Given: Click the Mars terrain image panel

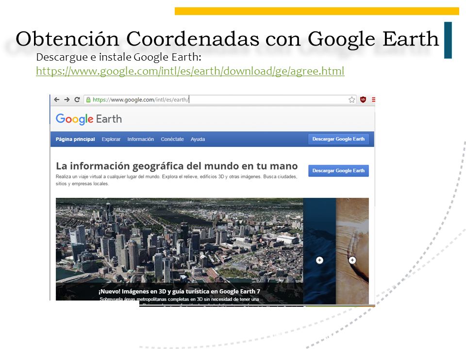Looking at the screenshot, I should [352, 251].
